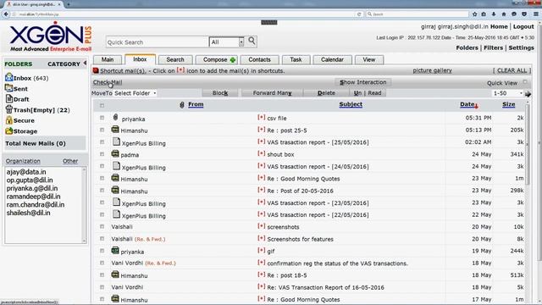Open the Other contacts list
The image size is (542, 305).
pyautogui.click(x=70, y=161)
